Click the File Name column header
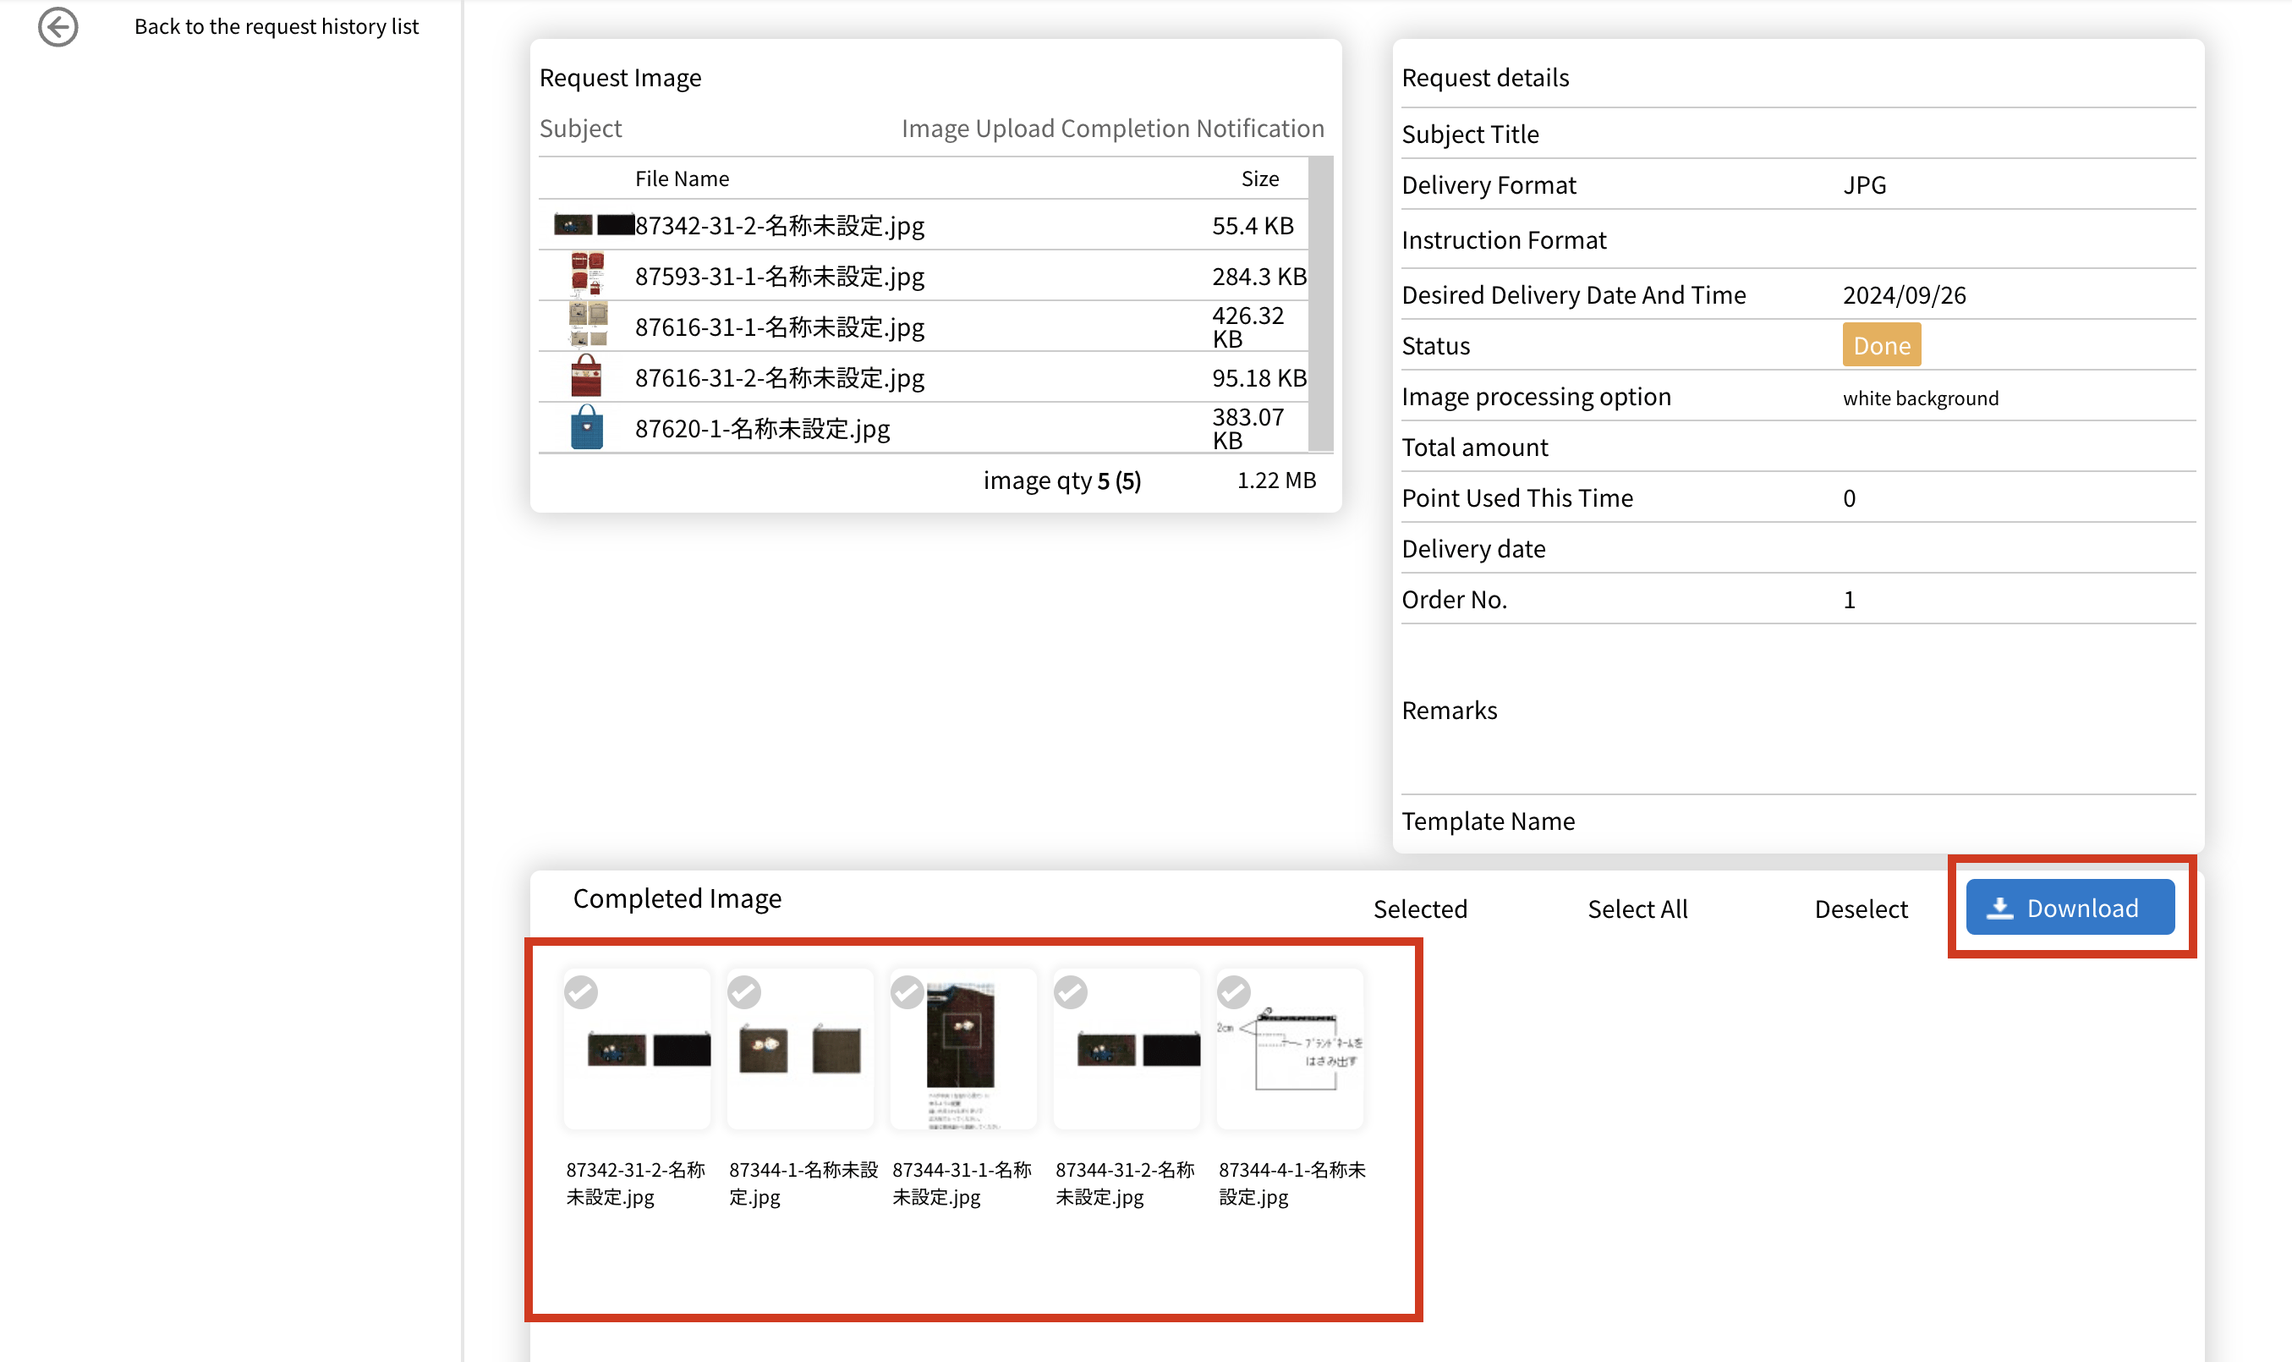 [x=682, y=178]
